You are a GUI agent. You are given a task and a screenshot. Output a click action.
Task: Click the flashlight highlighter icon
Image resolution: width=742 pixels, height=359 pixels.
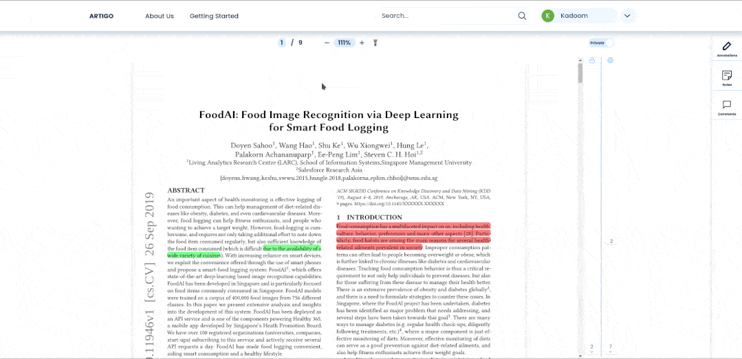coord(375,43)
